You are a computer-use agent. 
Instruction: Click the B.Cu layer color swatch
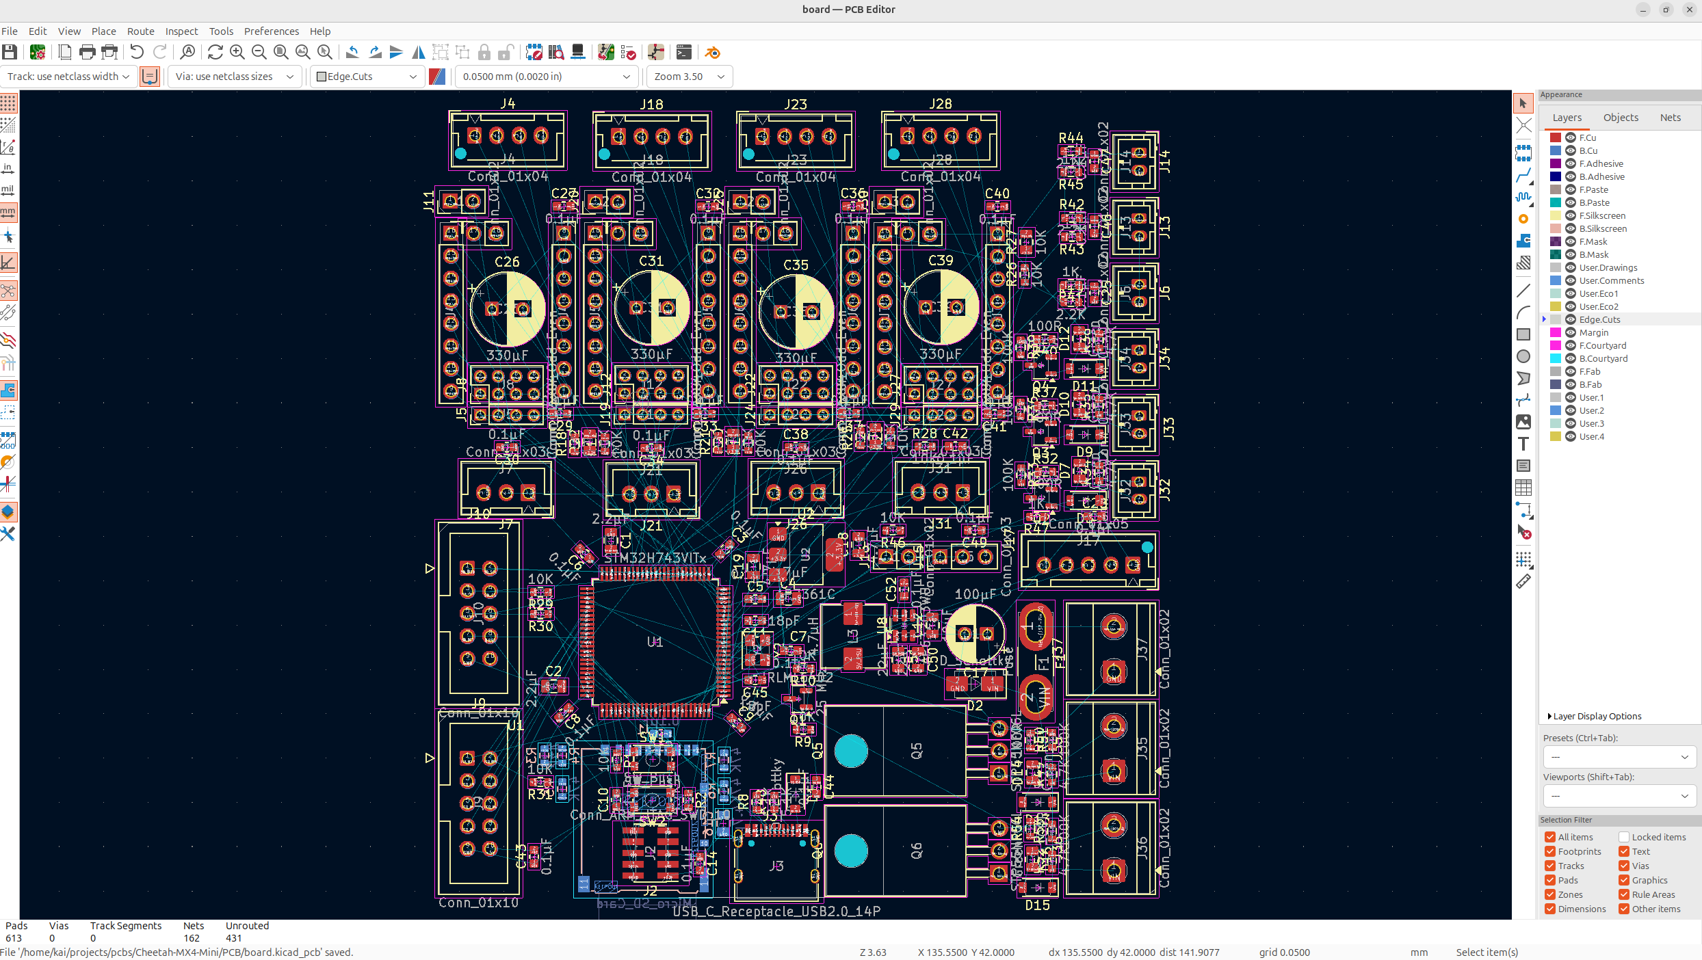click(1556, 150)
